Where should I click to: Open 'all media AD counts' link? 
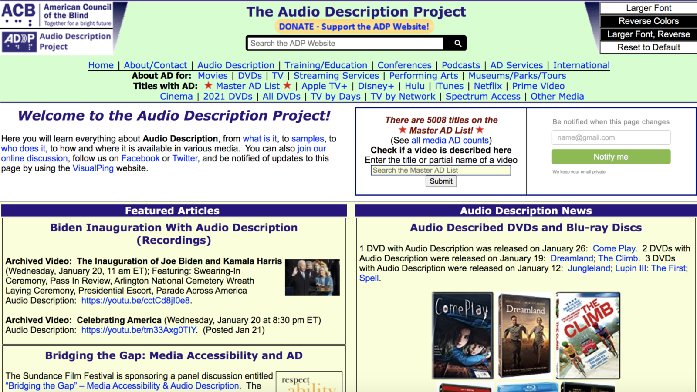coord(450,141)
